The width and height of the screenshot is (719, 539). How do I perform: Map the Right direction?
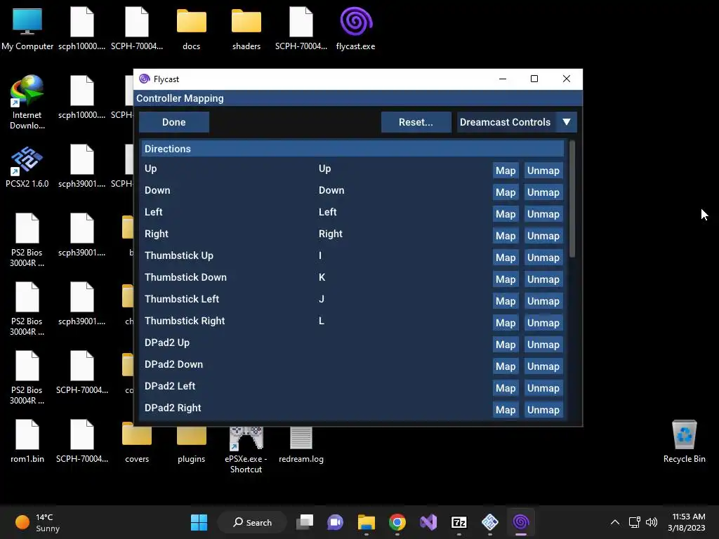coord(506,236)
